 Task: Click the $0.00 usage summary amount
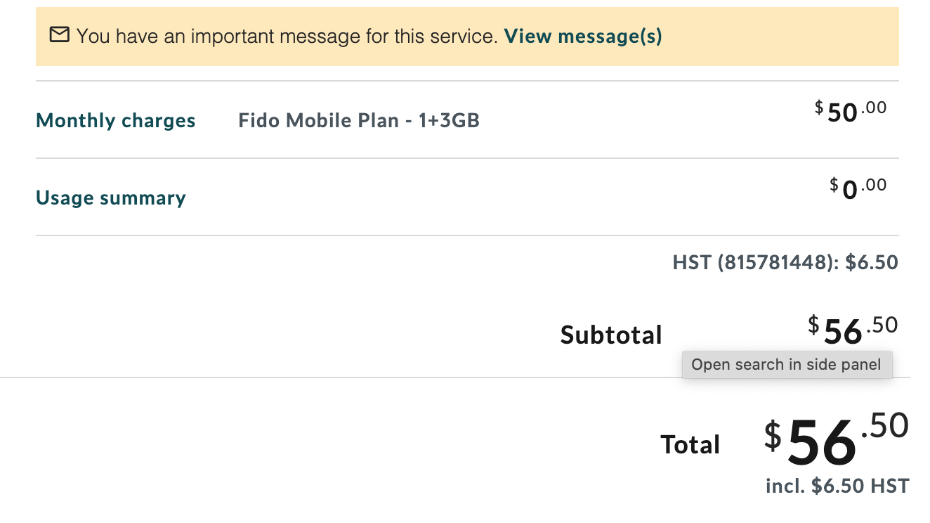(x=858, y=189)
